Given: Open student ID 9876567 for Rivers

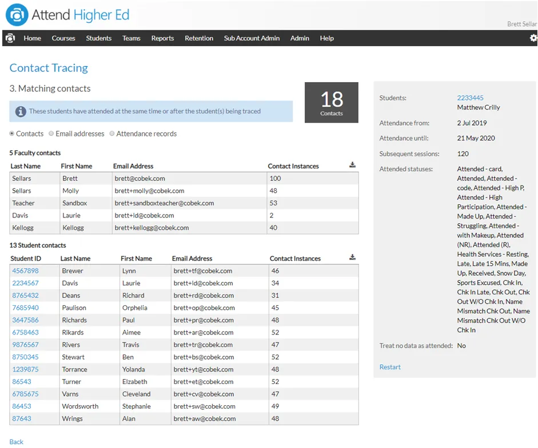Looking at the screenshot, I should tap(25, 345).
